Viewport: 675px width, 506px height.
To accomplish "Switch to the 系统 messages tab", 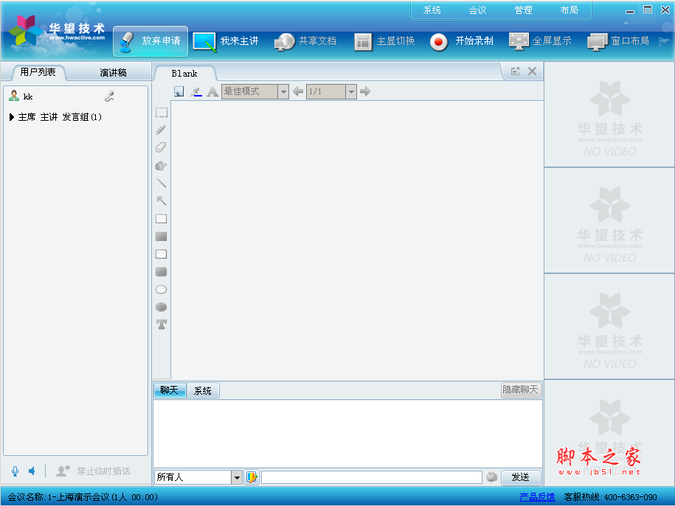I will 203,391.
